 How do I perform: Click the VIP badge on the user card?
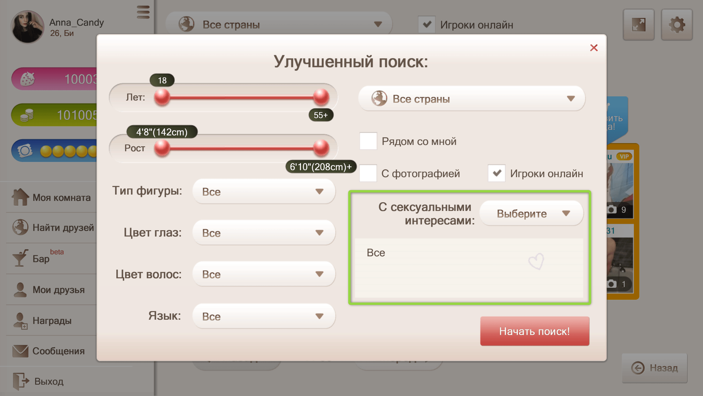(624, 157)
